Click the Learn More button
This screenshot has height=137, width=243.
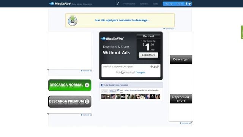click(148, 55)
